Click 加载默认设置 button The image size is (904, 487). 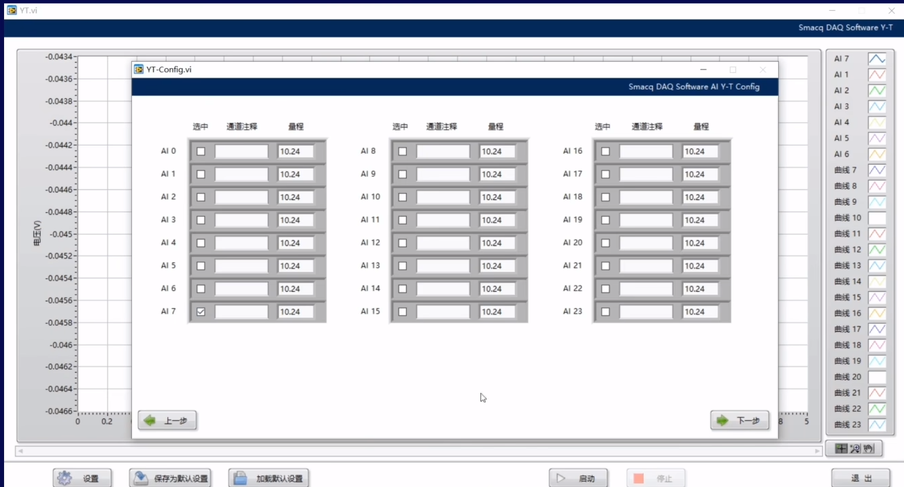point(269,478)
